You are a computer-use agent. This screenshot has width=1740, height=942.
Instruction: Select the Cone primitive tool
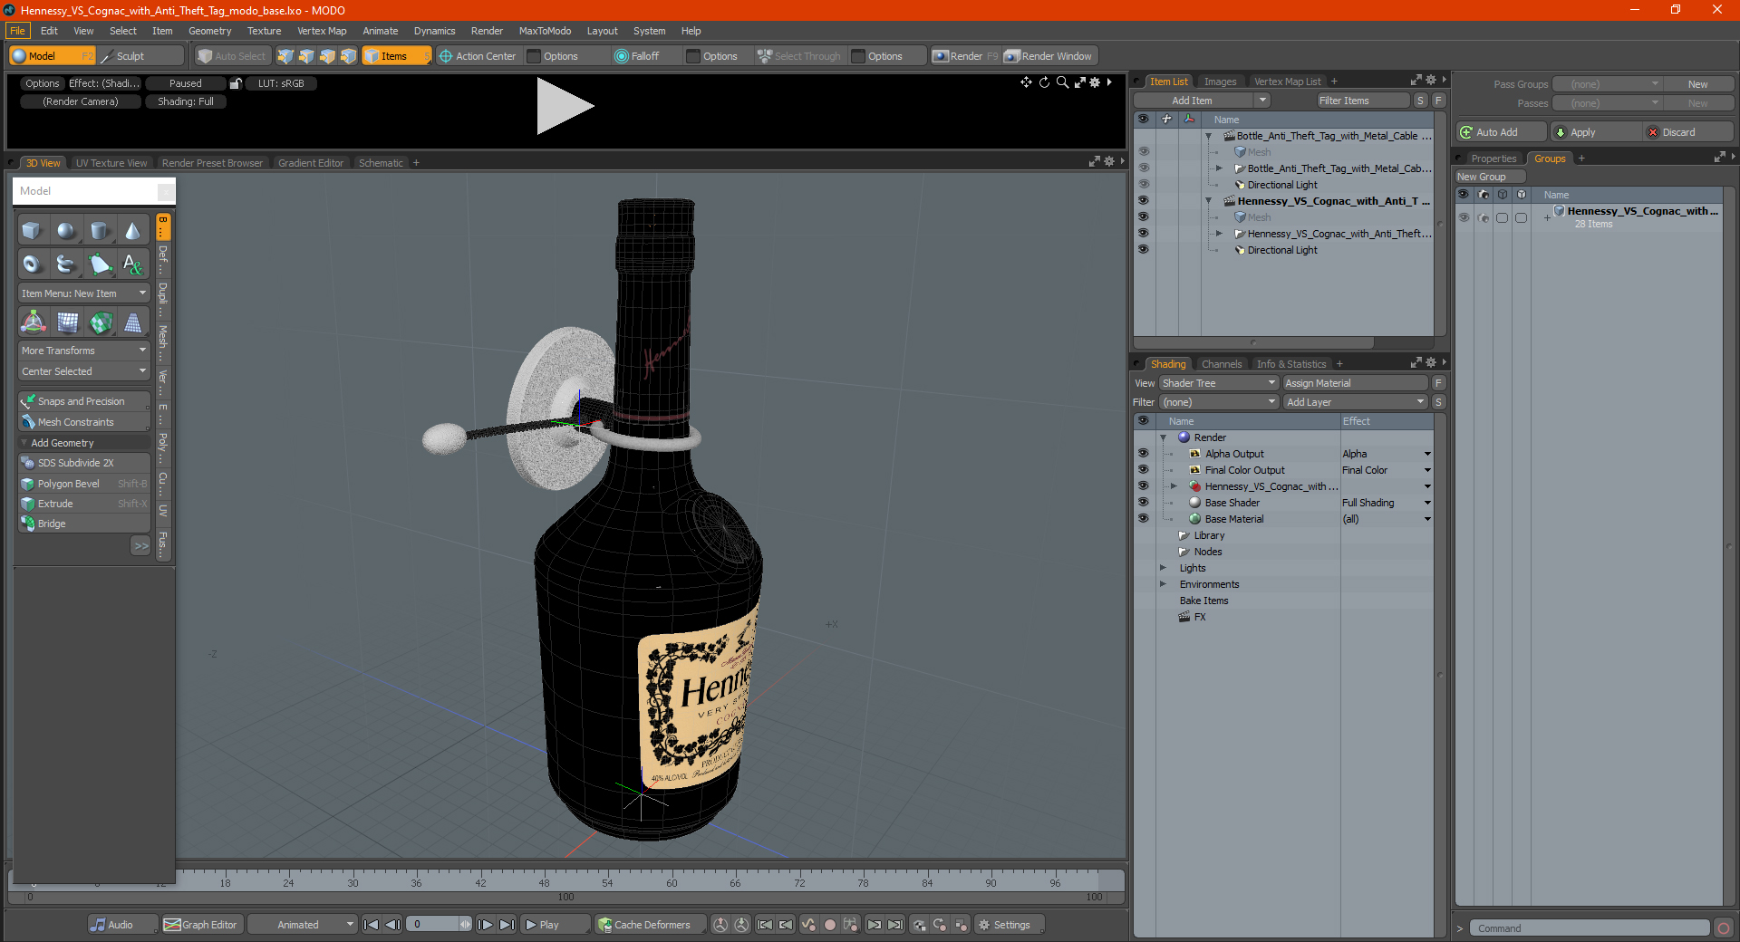pos(132,231)
